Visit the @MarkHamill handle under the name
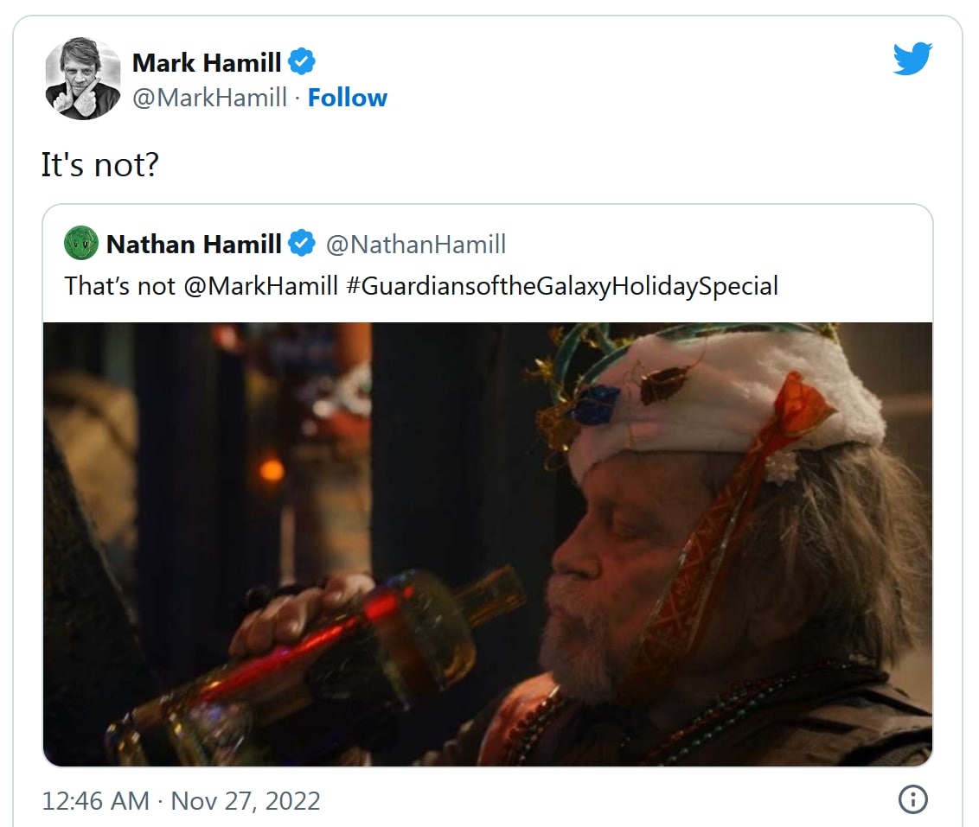The image size is (979, 827). point(209,98)
